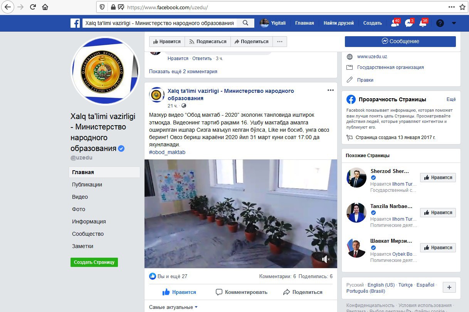Open Государственная организация category link
Viewport: 469px width, 312px height.
pos(390,67)
